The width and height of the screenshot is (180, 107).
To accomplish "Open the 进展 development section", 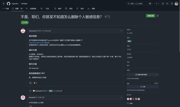I will 128,70.
